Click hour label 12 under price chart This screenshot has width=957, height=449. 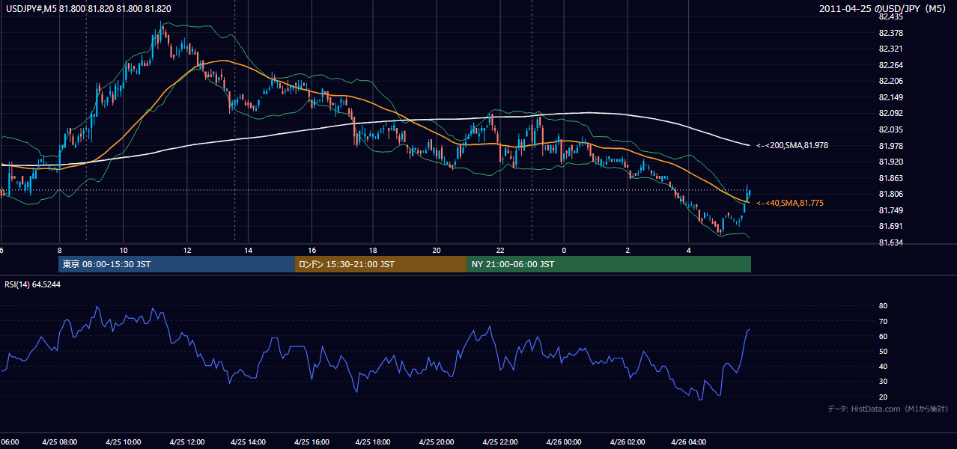pos(186,250)
